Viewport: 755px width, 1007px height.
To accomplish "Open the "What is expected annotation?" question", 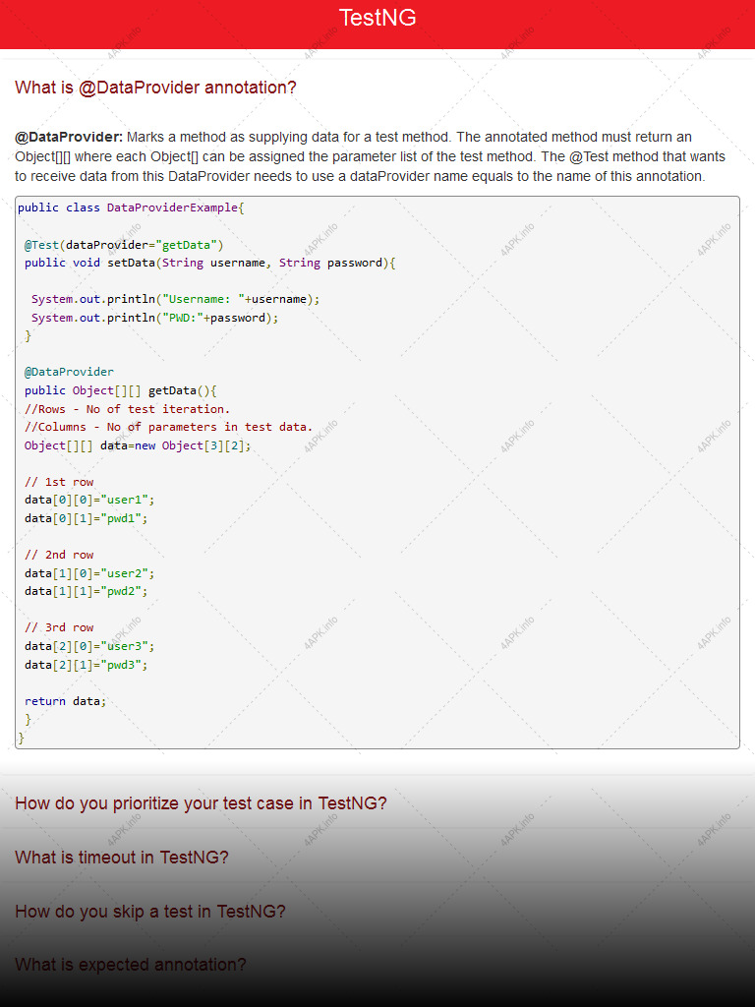I will (131, 965).
